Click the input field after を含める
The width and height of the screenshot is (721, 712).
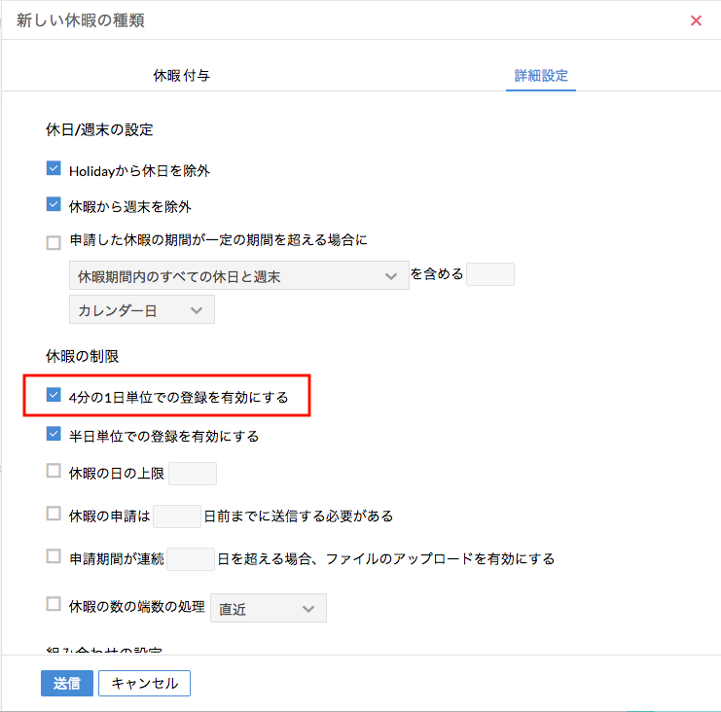(x=489, y=274)
